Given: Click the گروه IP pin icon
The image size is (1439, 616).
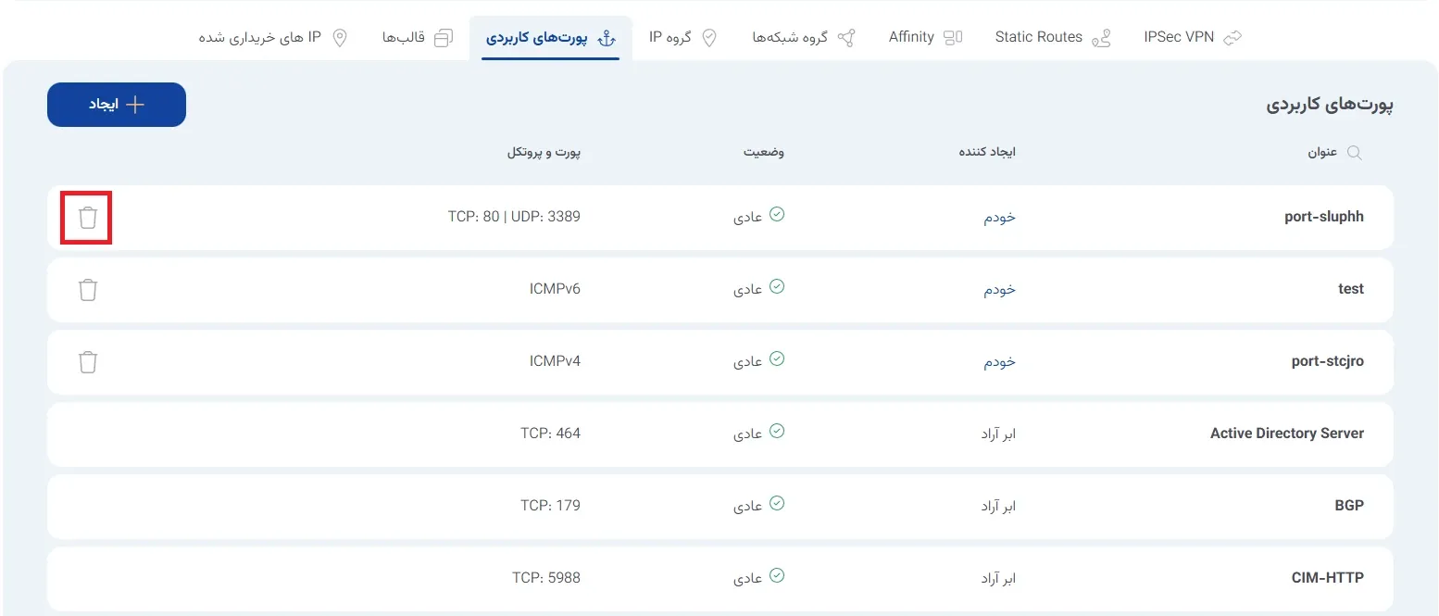Looking at the screenshot, I should tap(709, 38).
